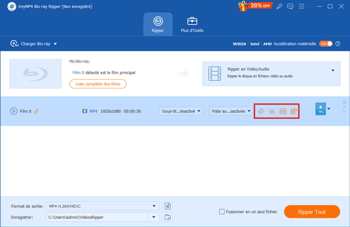Open the Sous-titre désactivé dropdown
The image size is (350, 227).
(181, 111)
